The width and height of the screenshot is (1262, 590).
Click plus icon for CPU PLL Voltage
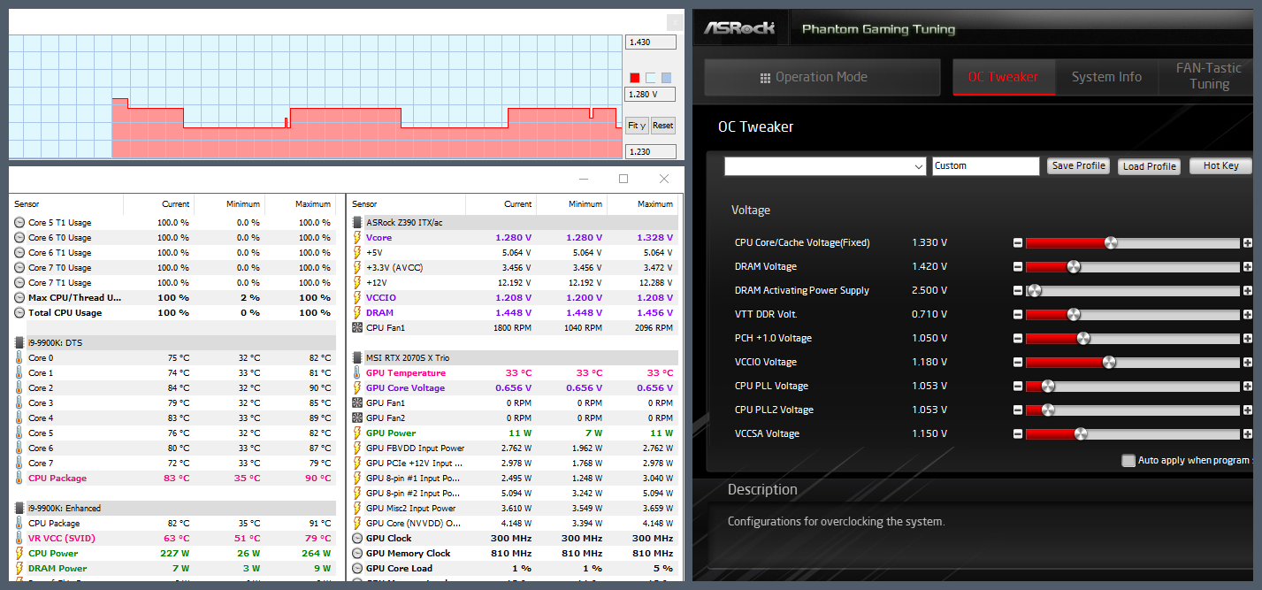1247,386
